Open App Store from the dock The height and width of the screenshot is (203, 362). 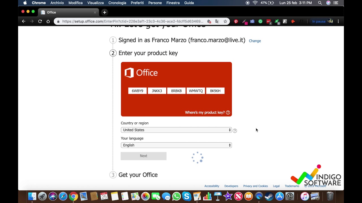point(279,196)
